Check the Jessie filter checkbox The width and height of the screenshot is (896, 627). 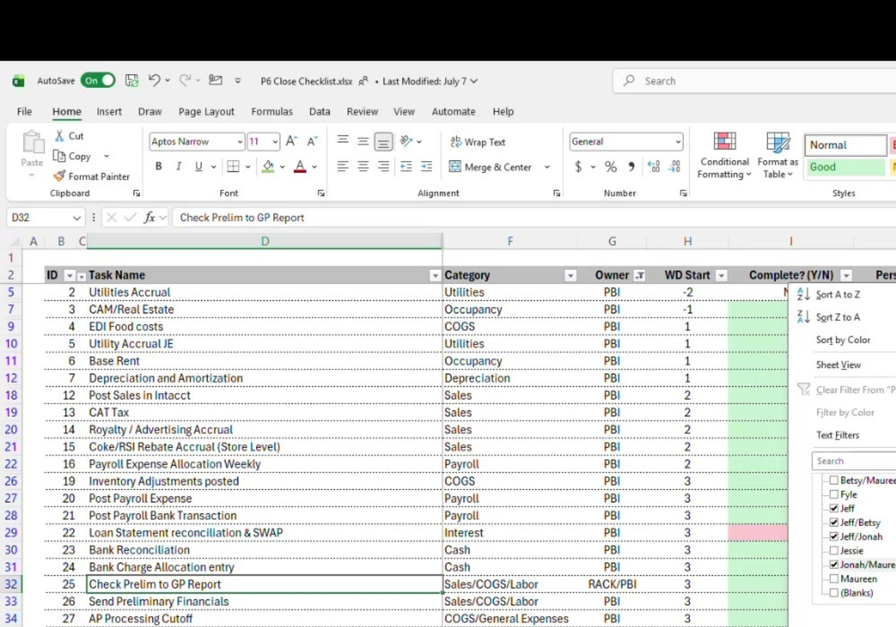(x=834, y=550)
